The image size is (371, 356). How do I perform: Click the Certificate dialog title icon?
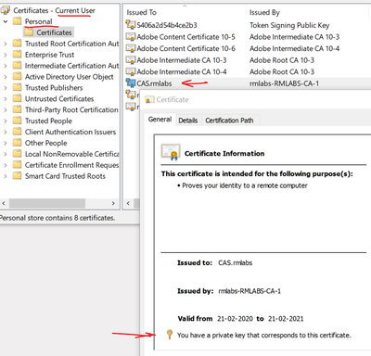click(149, 99)
